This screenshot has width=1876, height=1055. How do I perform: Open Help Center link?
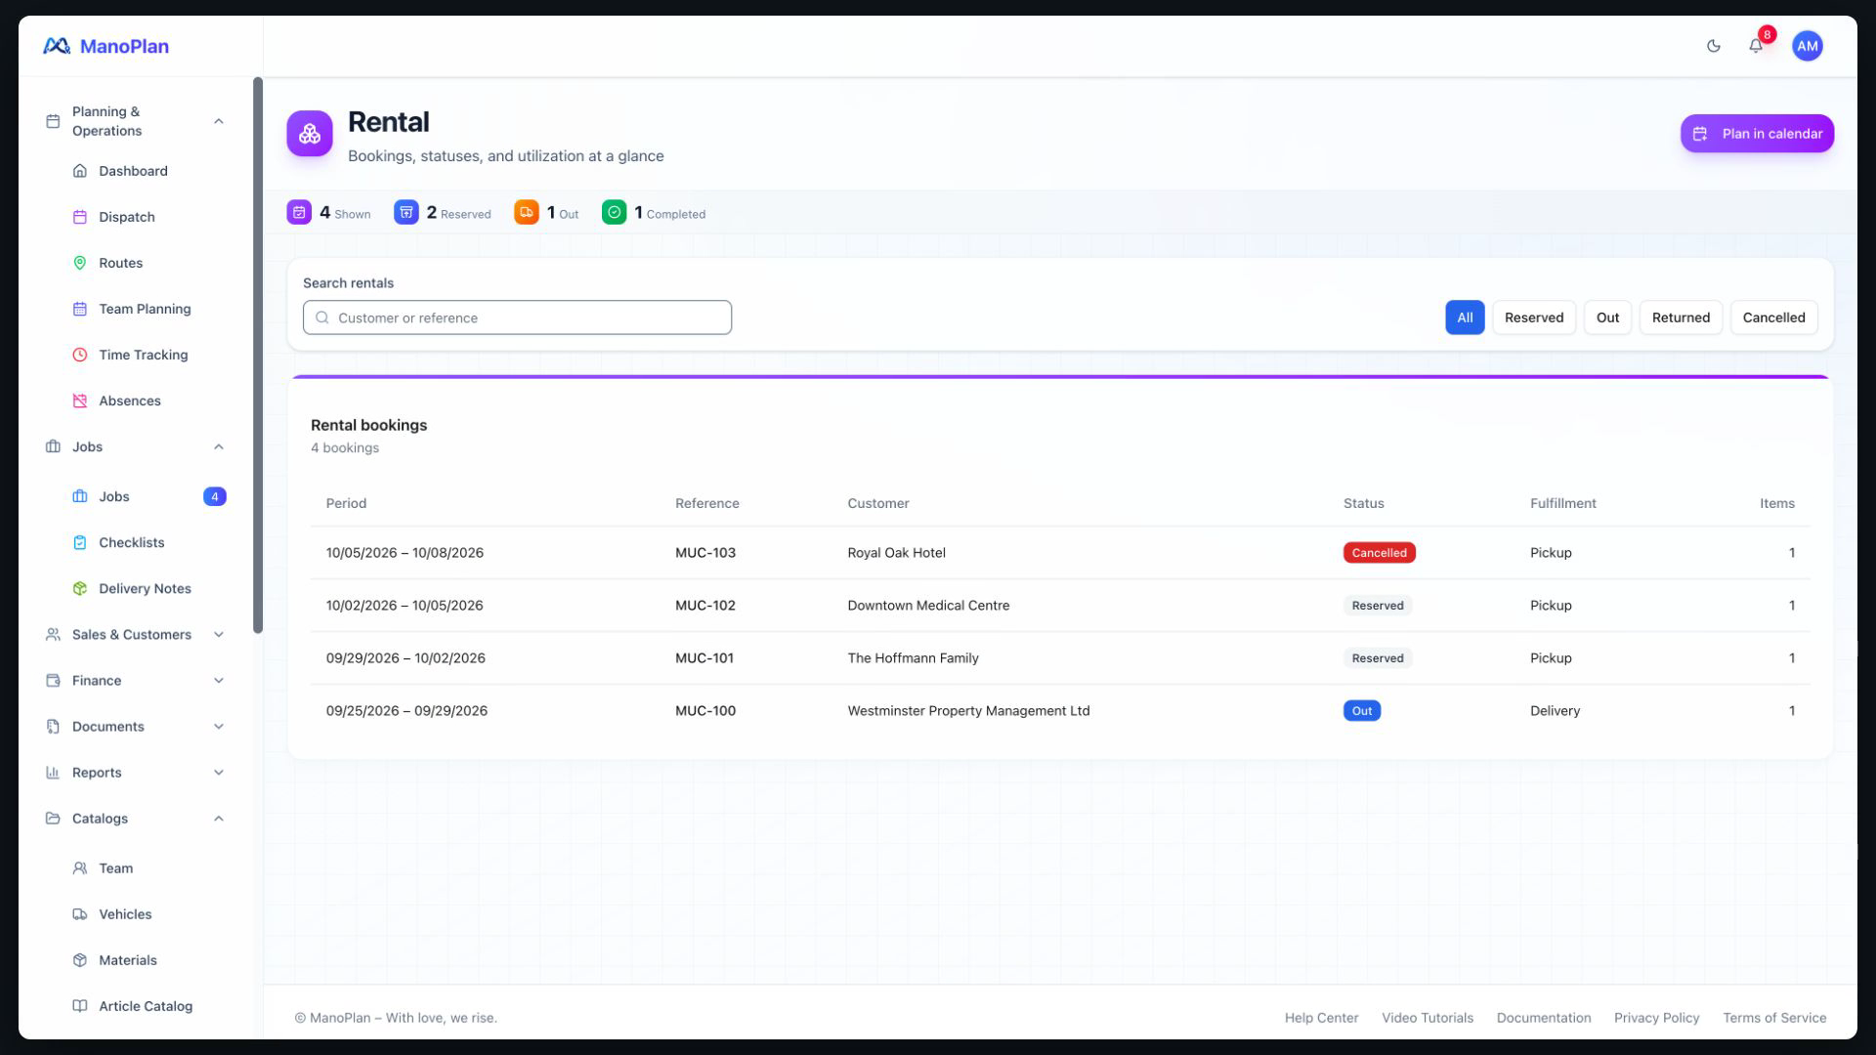click(x=1321, y=1018)
